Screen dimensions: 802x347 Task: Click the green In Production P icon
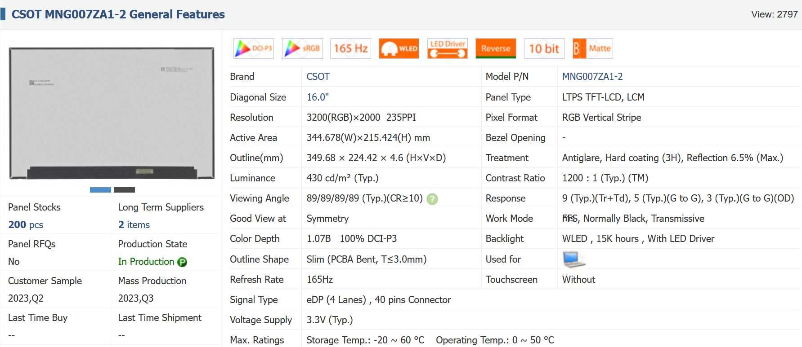[x=182, y=262]
